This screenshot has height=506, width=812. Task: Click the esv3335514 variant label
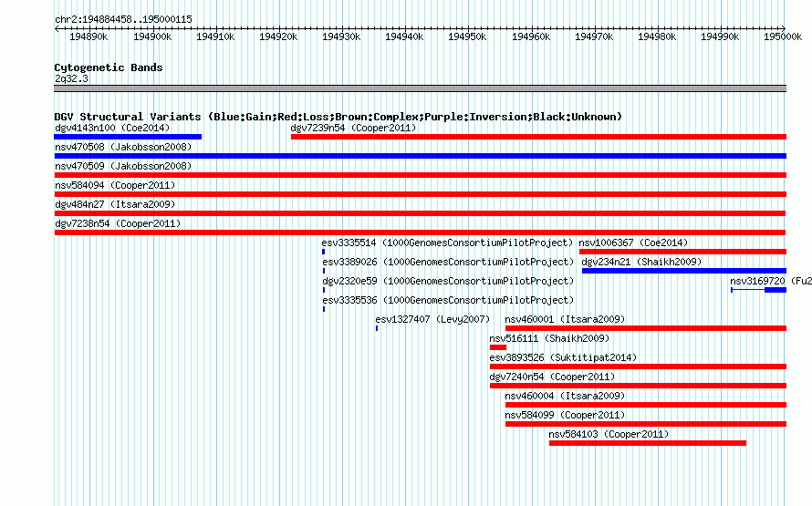(x=447, y=243)
